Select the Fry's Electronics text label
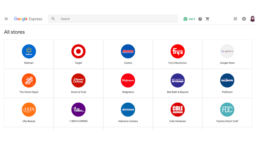The height and width of the screenshot is (143, 256). (x=178, y=63)
